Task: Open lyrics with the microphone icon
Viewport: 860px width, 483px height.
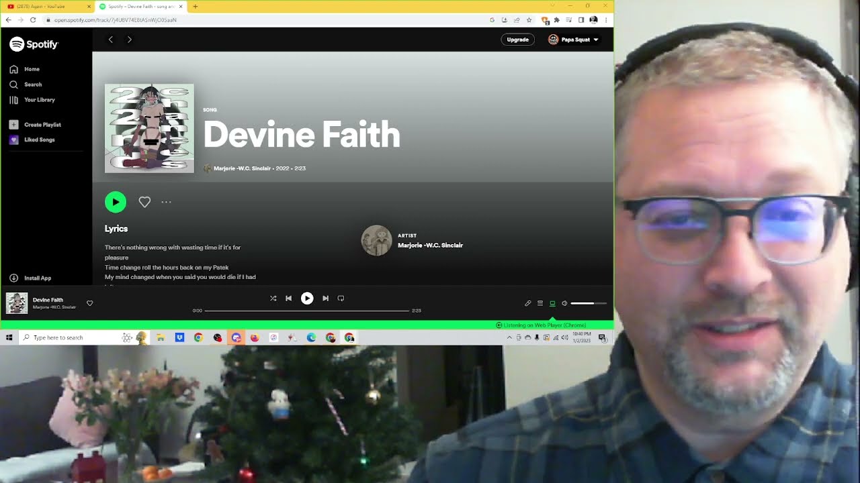Action: tap(527, 303)
